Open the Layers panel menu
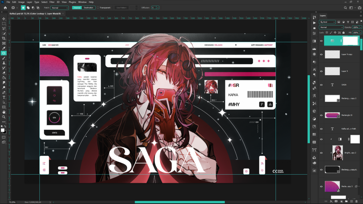Screen dimensions: 363x204 361,16
